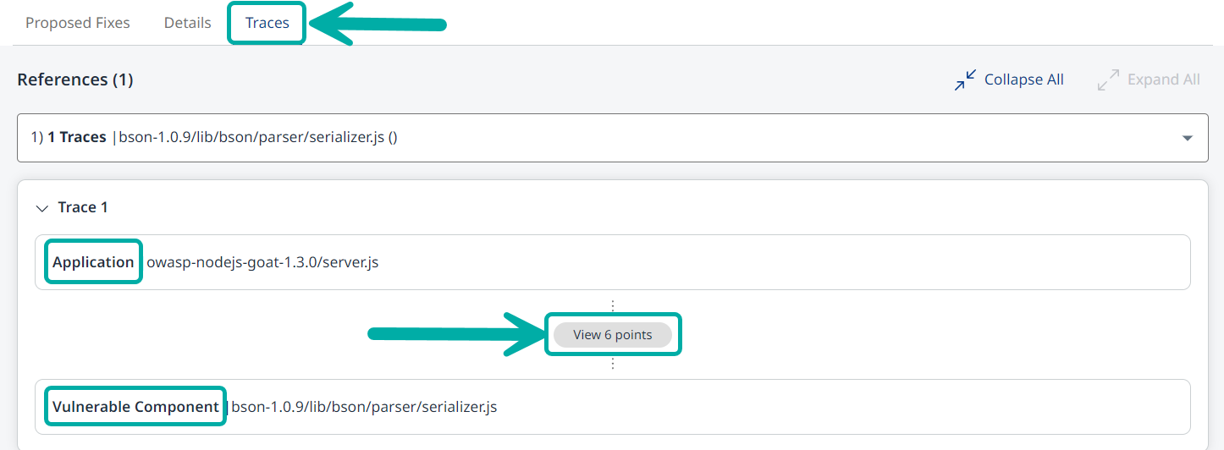Click the Application label in Trace 1
Image resolution: width=1224 pixels, height=450 pixels.
[x=93, y=262]
